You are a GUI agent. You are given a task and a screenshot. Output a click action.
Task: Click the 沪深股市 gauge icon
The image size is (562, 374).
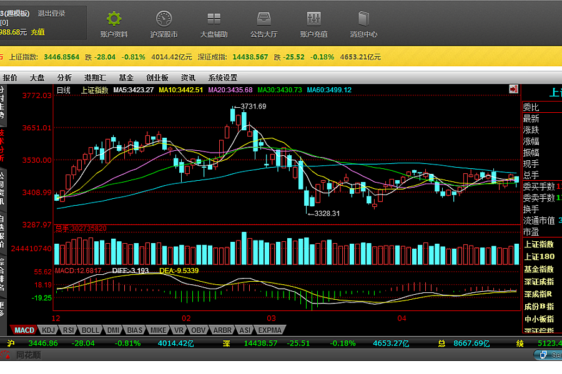164,19
